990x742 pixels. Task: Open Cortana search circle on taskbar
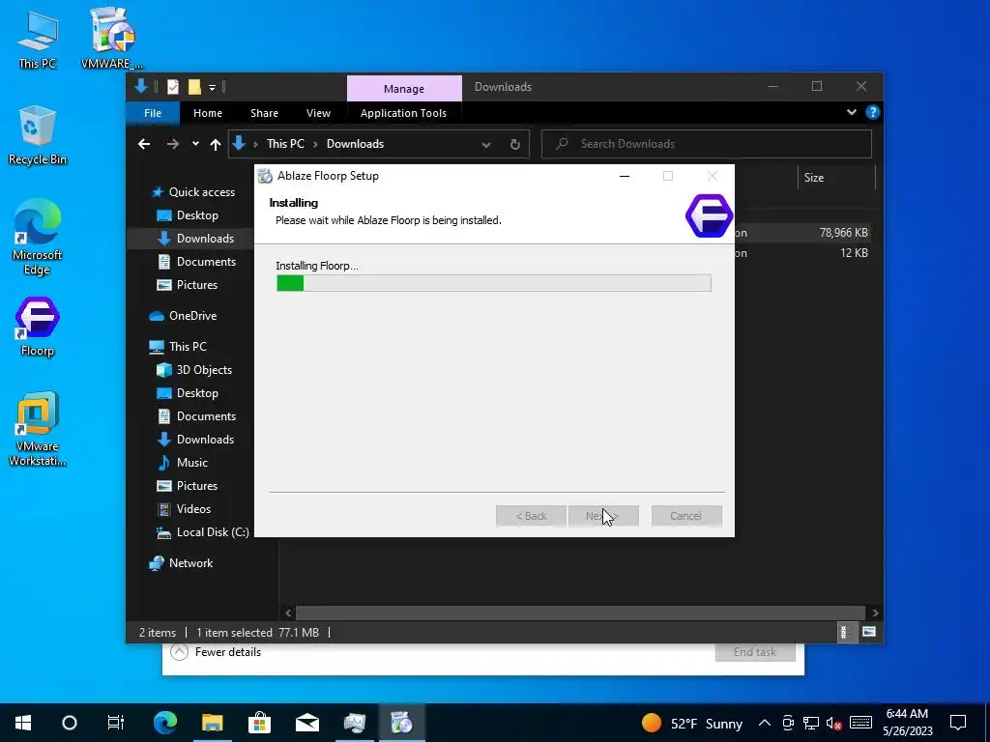70,723
